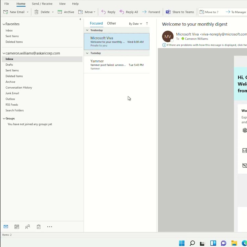Expand the Delete options dropdown arrow

pyautogui.click(x=53, y=12)
